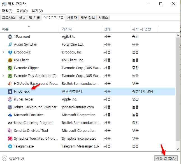Select the 시작프로그램 tab

pyautogui.click(x=54, y=17)
